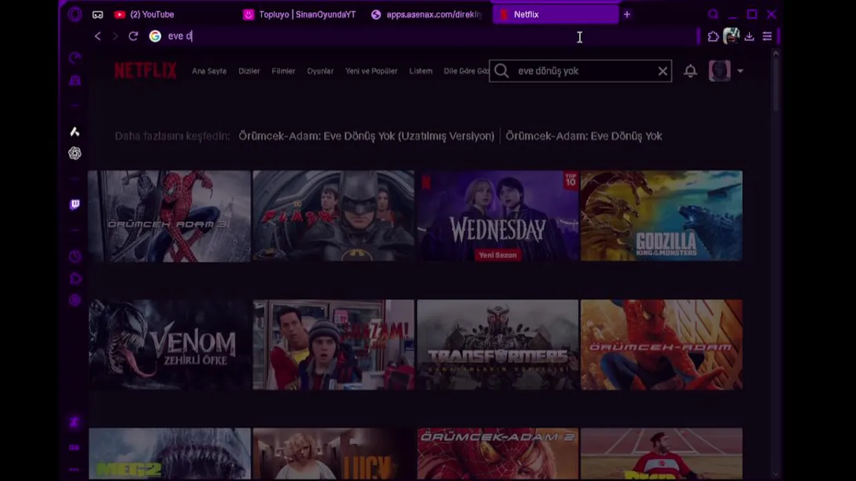Click the Netflix search field with 'eve dönüş yok'
The image size is (856, 481).
580,71
